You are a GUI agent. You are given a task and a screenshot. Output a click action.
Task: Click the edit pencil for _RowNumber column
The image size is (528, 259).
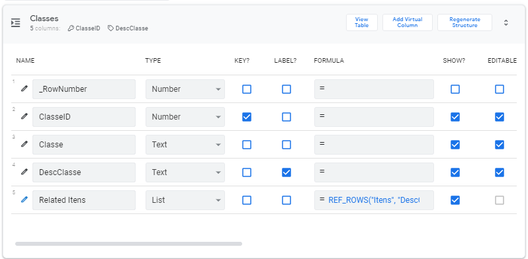[24, 89]
